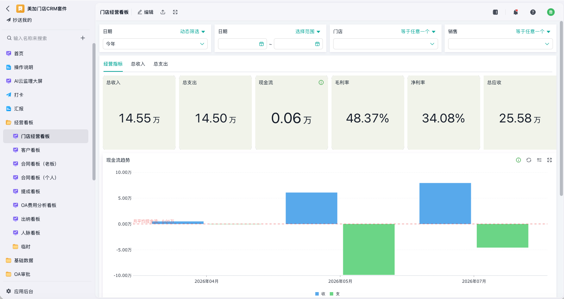Open the 美加门店CRM套件 app logo
This screenshot has width=564, height=299.
20,9
